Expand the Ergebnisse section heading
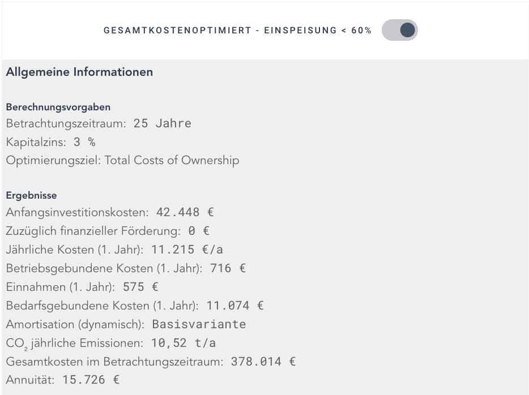 click(x=31, y=195)
